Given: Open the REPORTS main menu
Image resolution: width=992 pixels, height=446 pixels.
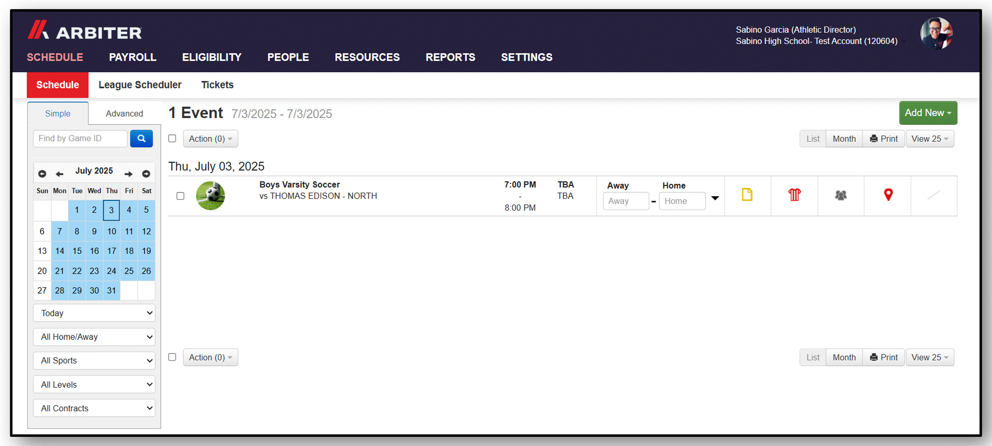Looking at the screenshot, I should pos(451,57).
